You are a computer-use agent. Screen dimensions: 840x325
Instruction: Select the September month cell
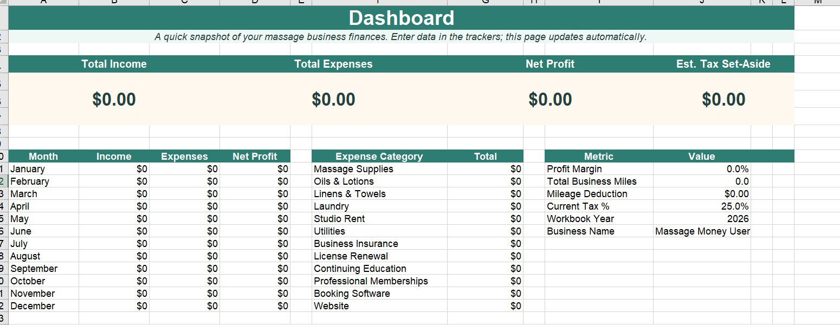(43, 269)
